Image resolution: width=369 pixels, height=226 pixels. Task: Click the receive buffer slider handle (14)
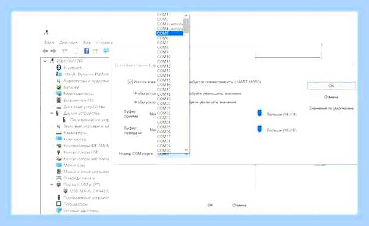point(259,113)
